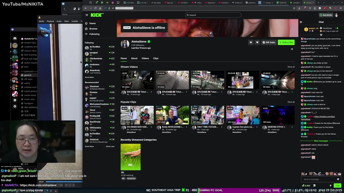344x193 pixels.
Task: Click the VLC playback seek bar
Action: pos(64,182)
